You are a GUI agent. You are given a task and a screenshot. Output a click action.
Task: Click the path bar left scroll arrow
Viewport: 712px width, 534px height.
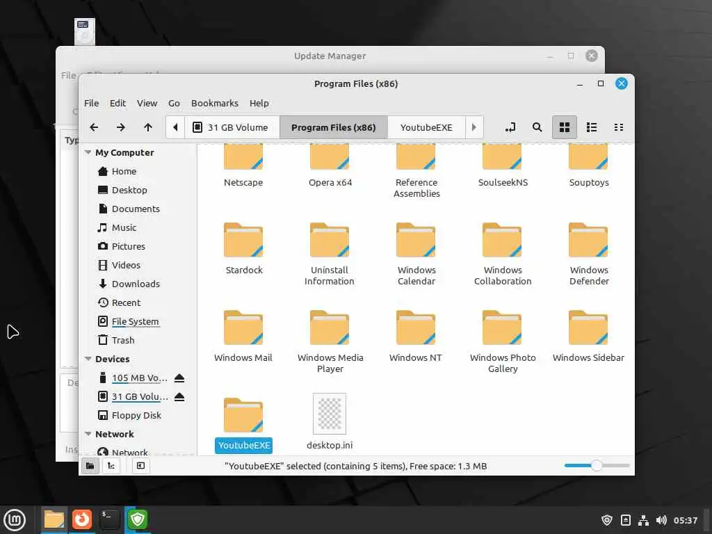pos(175,127)
